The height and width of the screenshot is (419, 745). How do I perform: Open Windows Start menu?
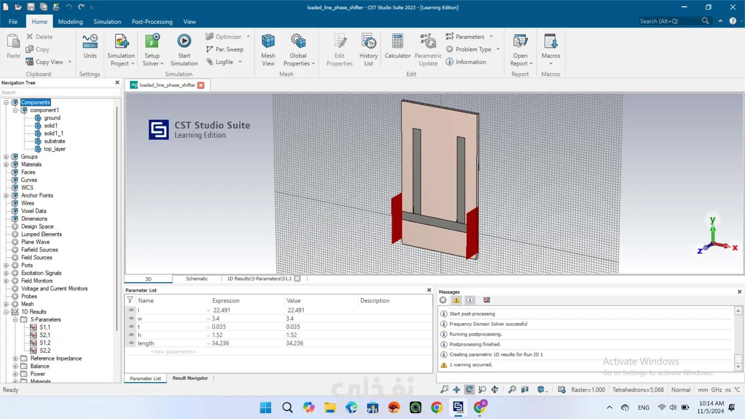click(x=266, y=407)
